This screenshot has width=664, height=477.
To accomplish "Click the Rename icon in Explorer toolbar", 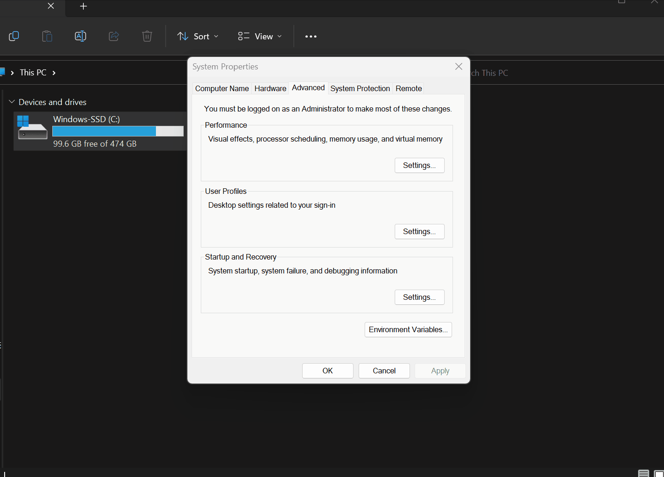I will click(x=81, y=36).
